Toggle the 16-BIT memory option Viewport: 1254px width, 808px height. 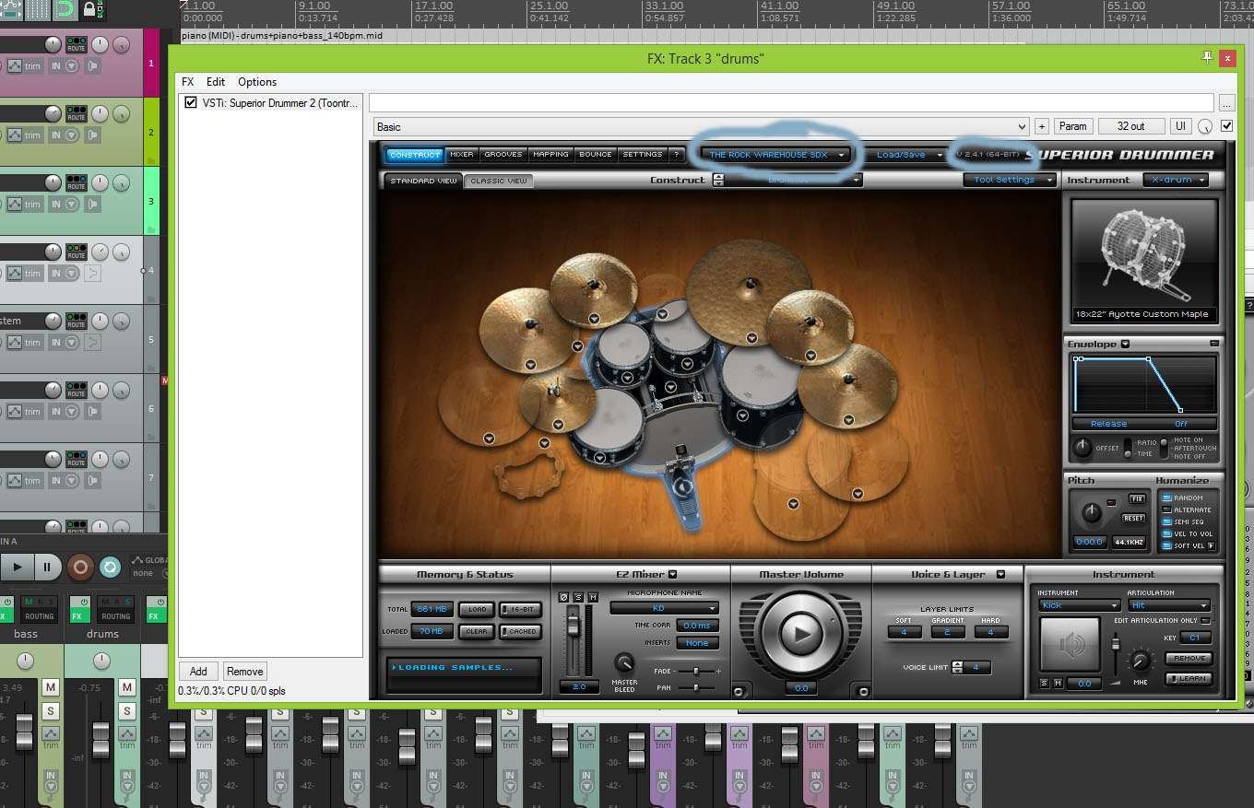(520, 609)
